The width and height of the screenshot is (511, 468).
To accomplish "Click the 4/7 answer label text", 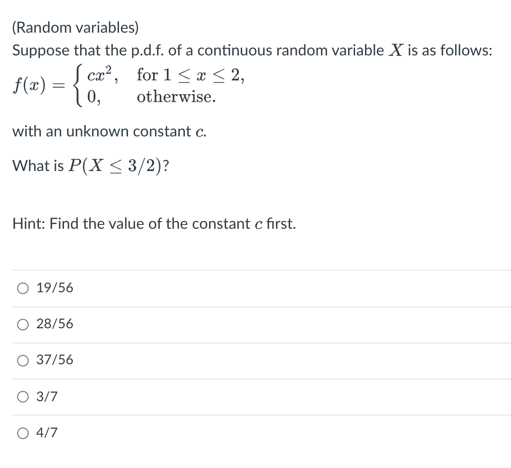I will [x=47, y=432].
